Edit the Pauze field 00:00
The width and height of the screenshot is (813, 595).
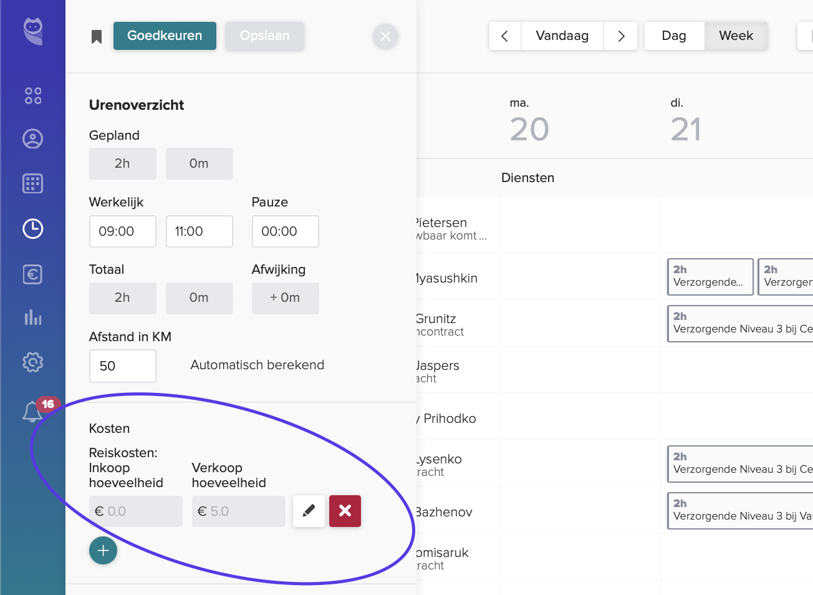pos(286,231)
